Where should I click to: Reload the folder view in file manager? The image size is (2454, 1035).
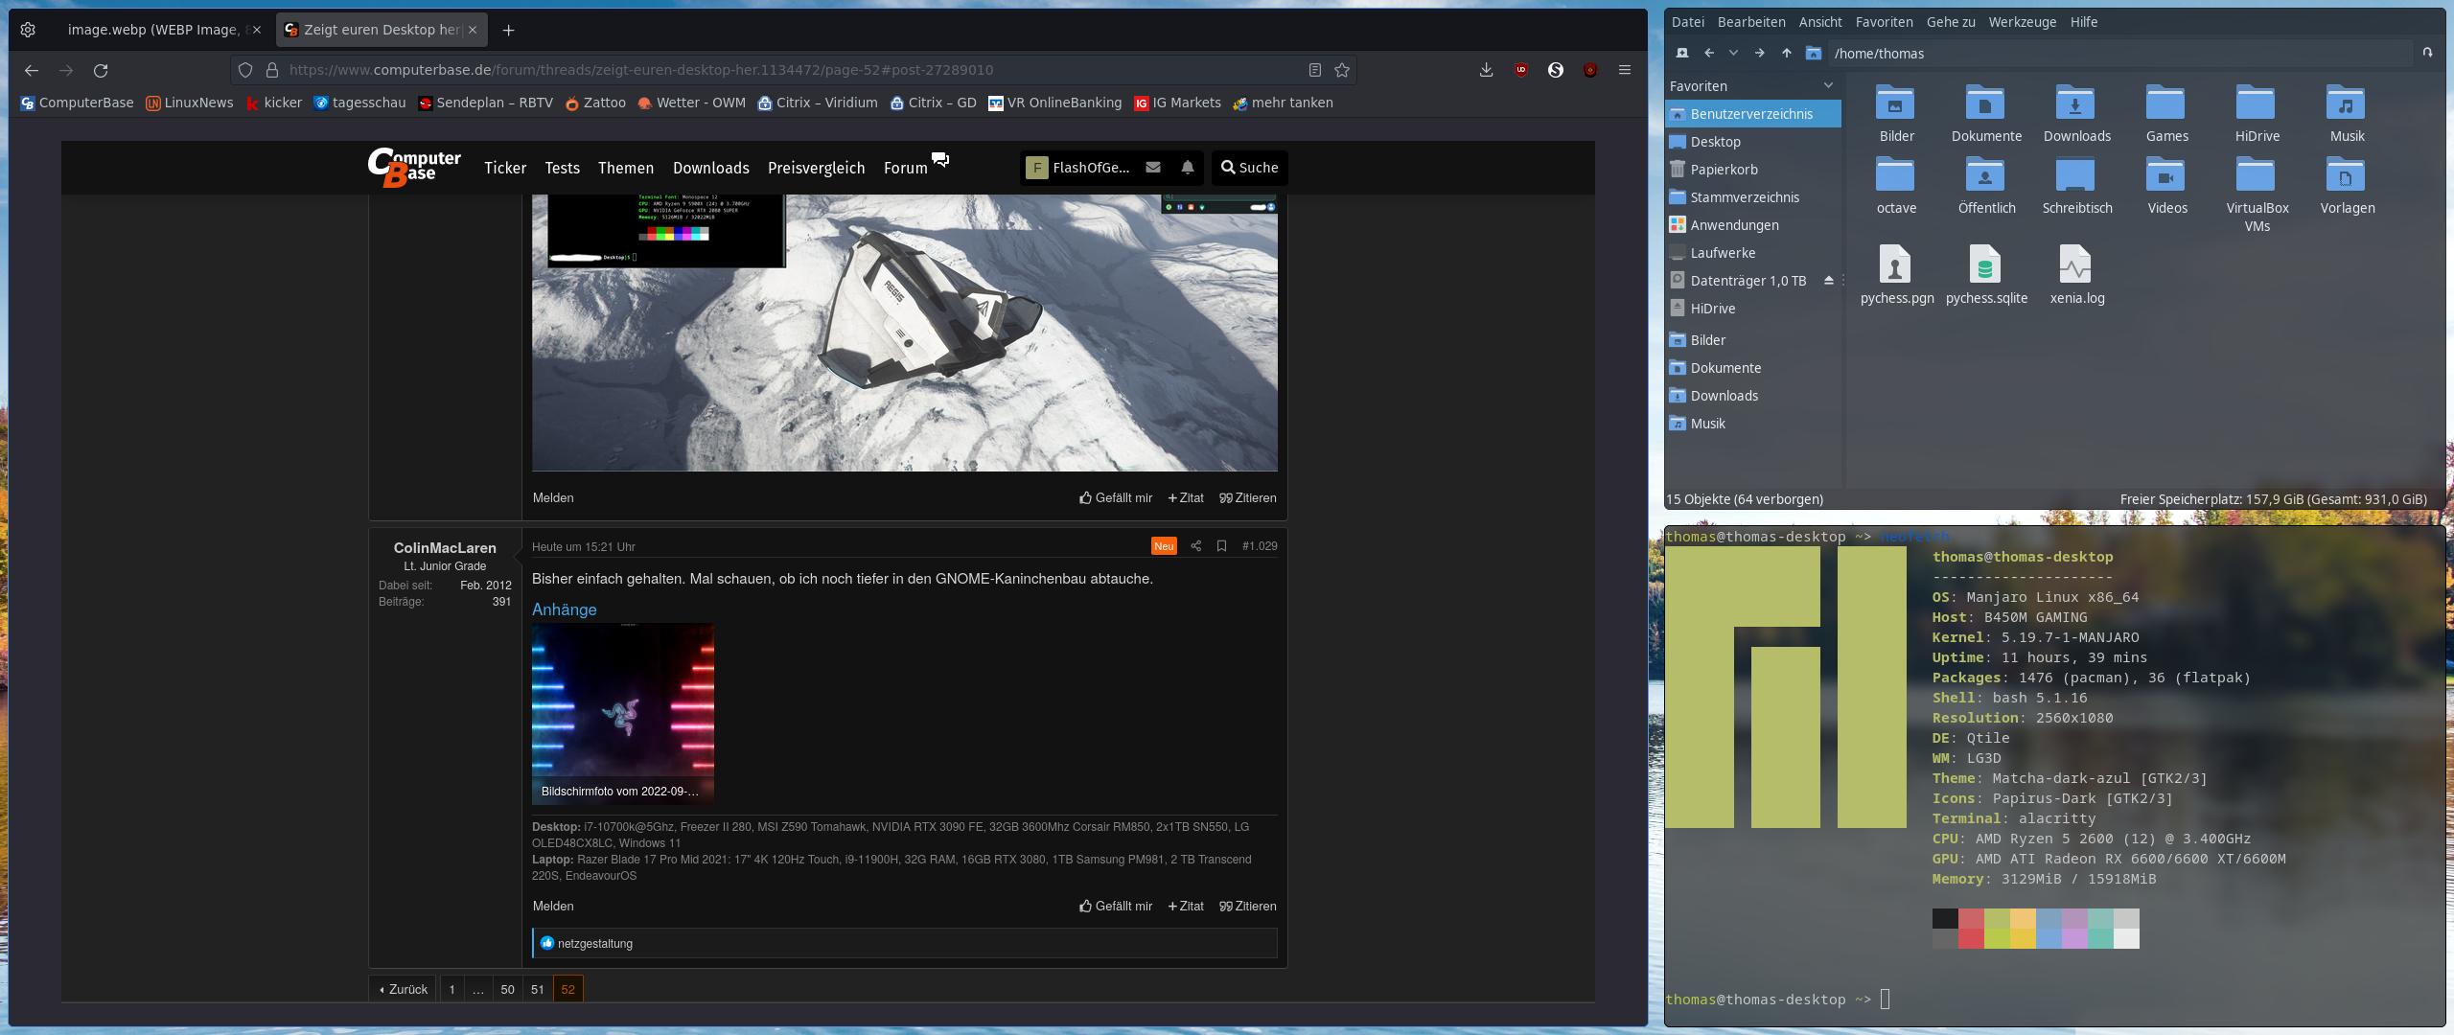(2427, 54)
